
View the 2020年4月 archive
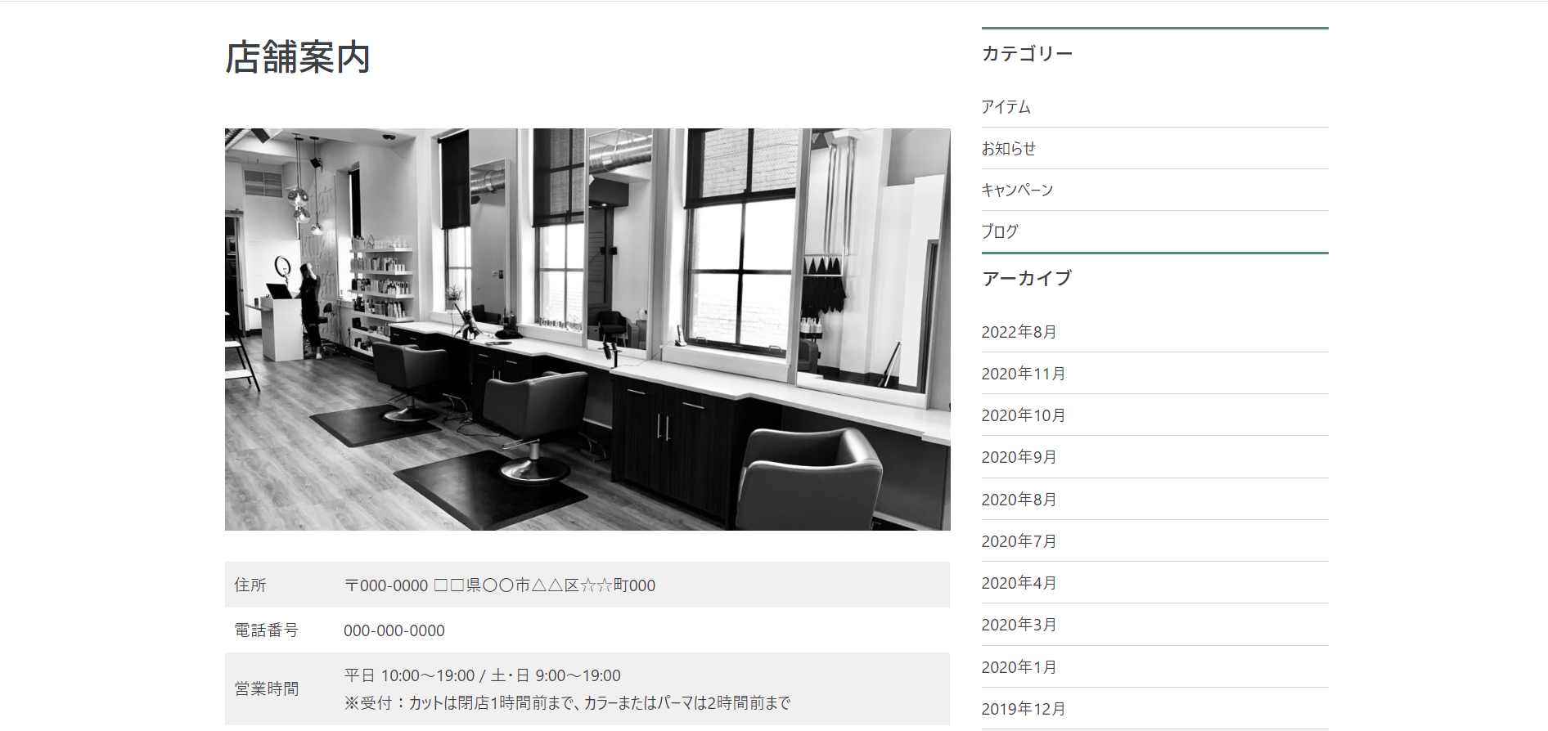pos(1019,583)
